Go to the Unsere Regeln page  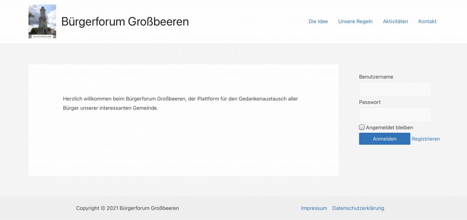355,21
